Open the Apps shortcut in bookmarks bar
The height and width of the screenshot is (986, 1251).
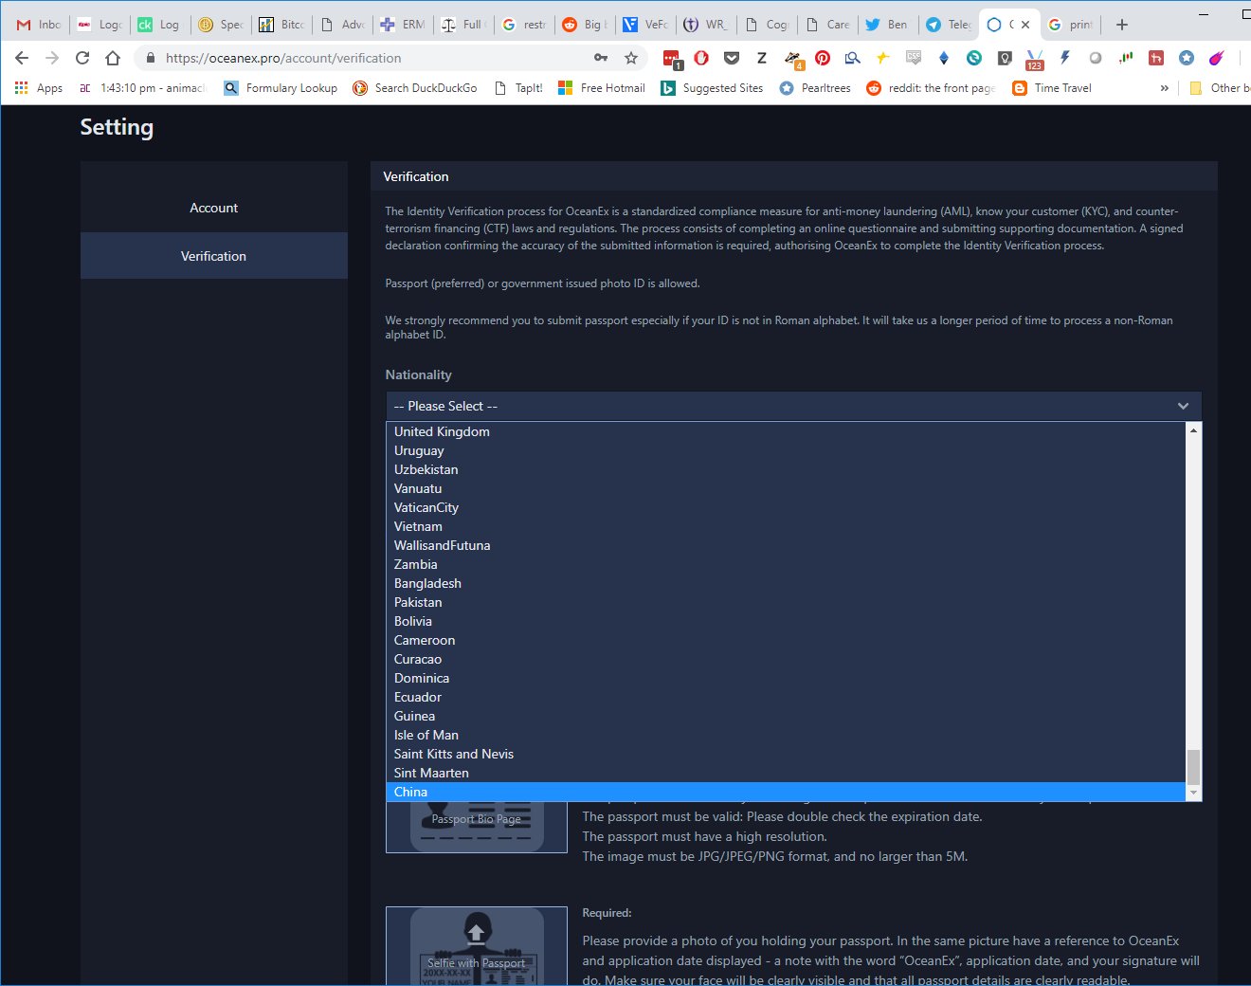pos(39,88)
